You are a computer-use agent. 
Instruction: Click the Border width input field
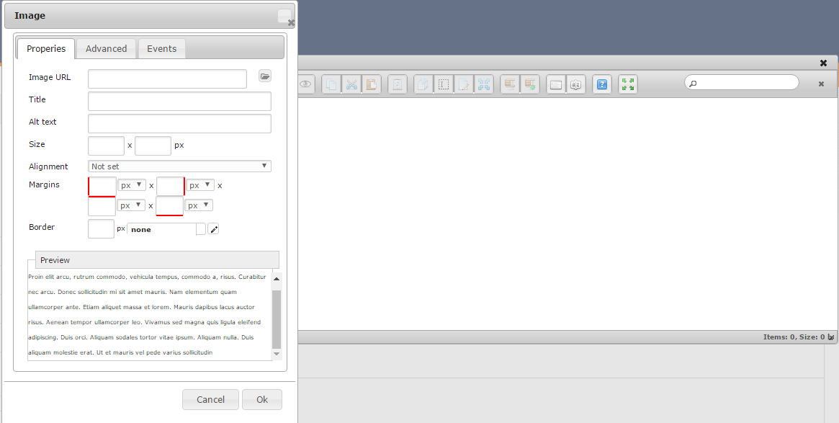(101, 228)
